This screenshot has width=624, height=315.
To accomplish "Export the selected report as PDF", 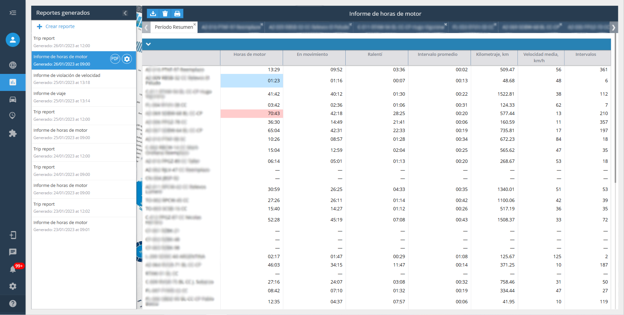I will point(115,59).
